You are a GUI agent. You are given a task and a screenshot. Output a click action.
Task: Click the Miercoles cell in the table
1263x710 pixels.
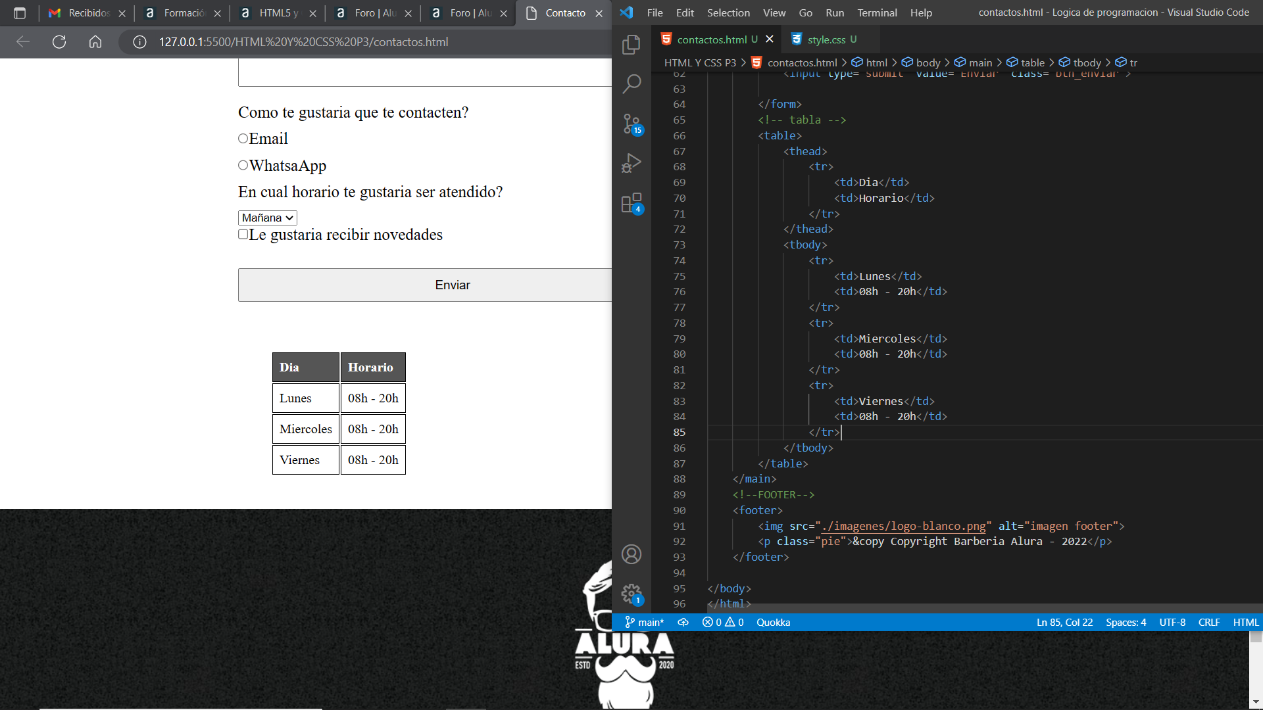(x=306, y=429)
